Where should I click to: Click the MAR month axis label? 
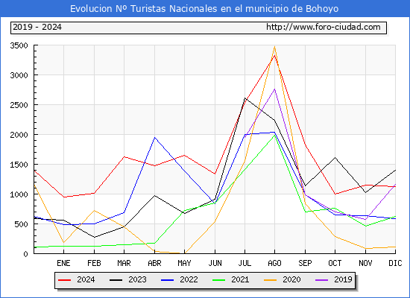coord(124,263)
